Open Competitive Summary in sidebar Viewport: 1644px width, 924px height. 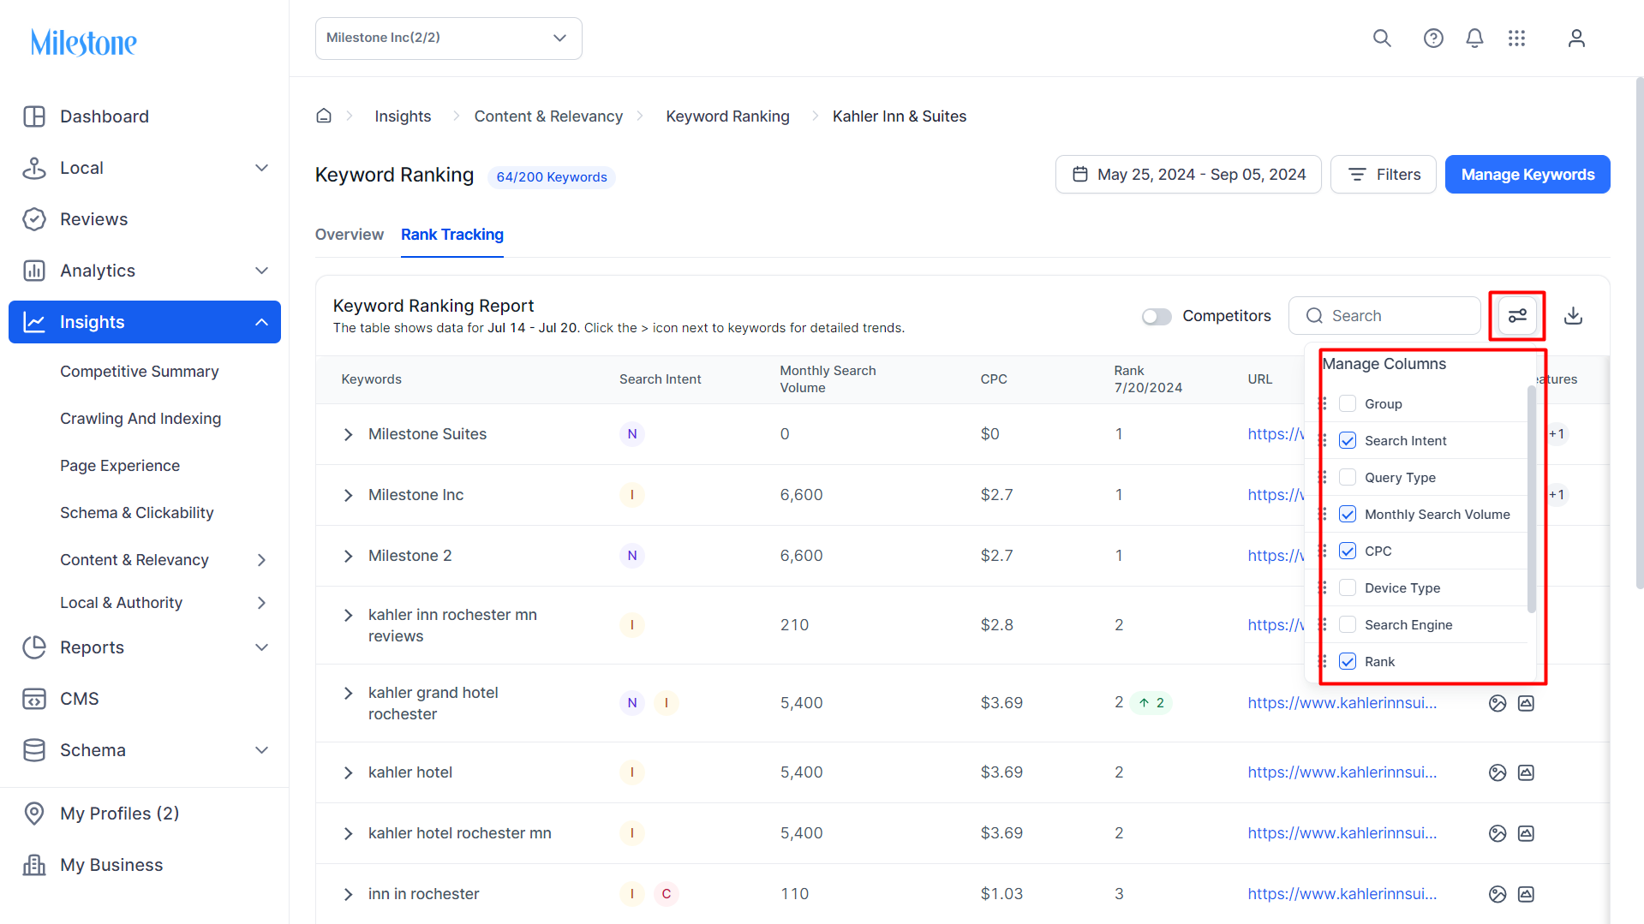(140, 372)
